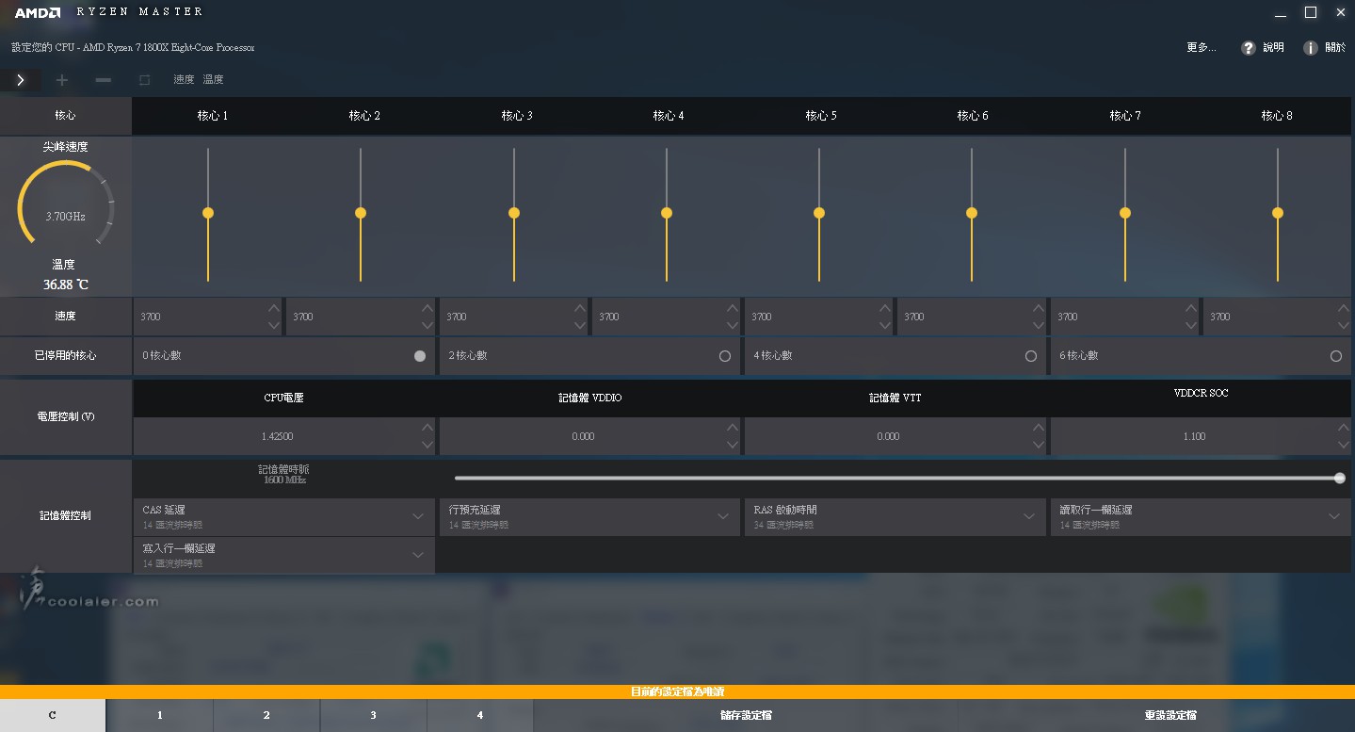Maximize the Ryzen Master window

tap(1310, 12)
